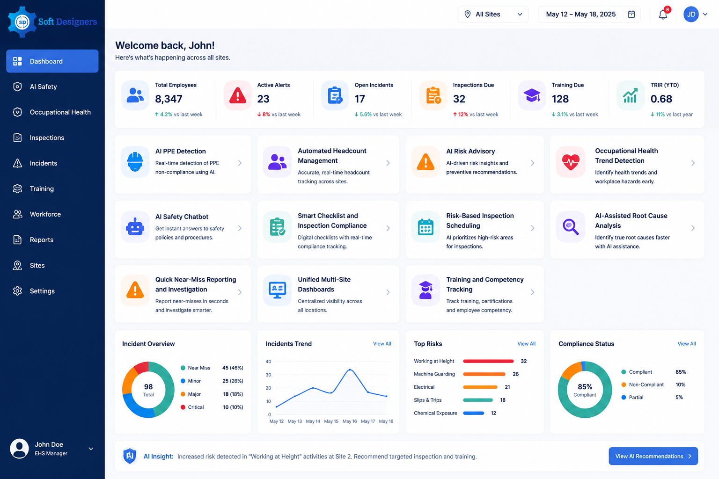Click the AI Safety Chatbot robot icon

[135, 227]
